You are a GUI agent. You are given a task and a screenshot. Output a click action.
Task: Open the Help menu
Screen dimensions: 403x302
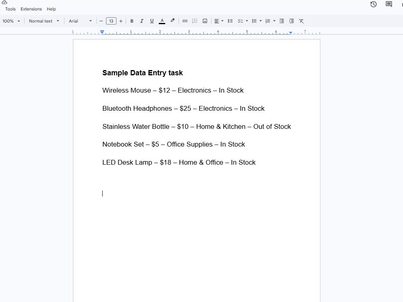point(51,9)
